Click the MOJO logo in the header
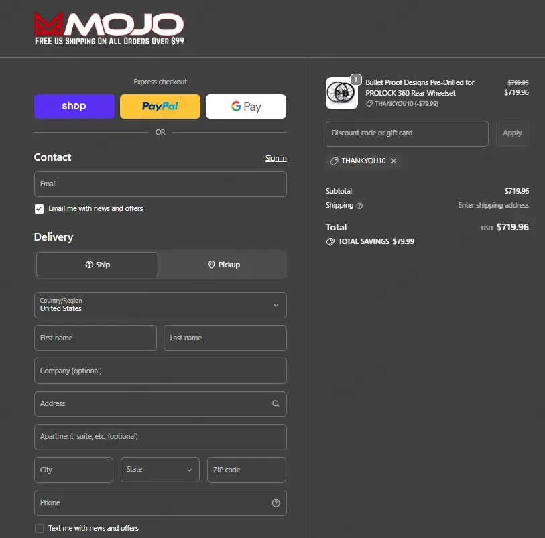The width and height of the screenshot is (545, 538). (109, 29)
